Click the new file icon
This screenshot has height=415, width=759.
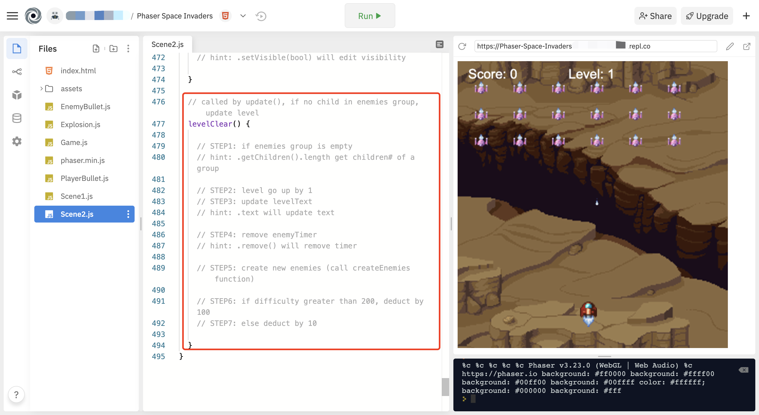click(96, 49)
